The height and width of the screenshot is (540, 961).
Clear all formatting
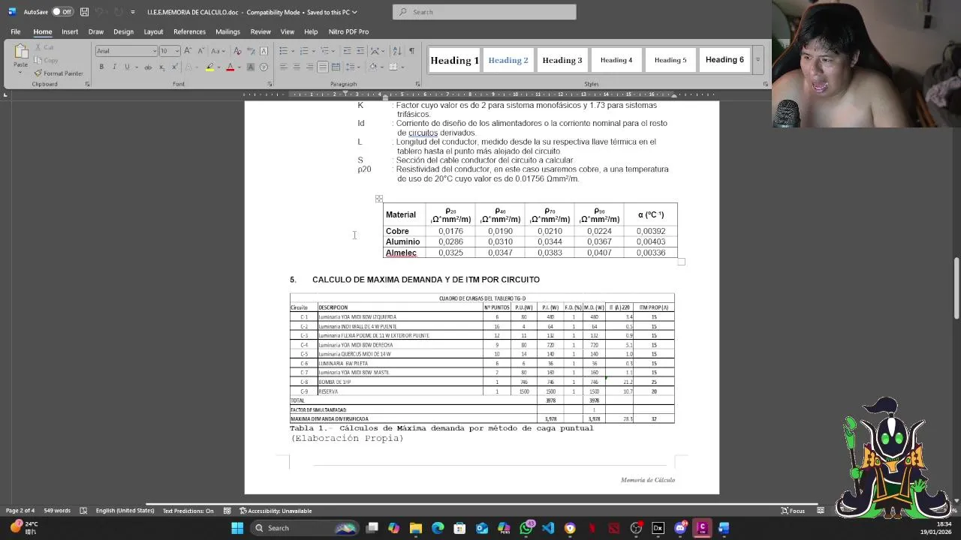click(x=238, y=51)
